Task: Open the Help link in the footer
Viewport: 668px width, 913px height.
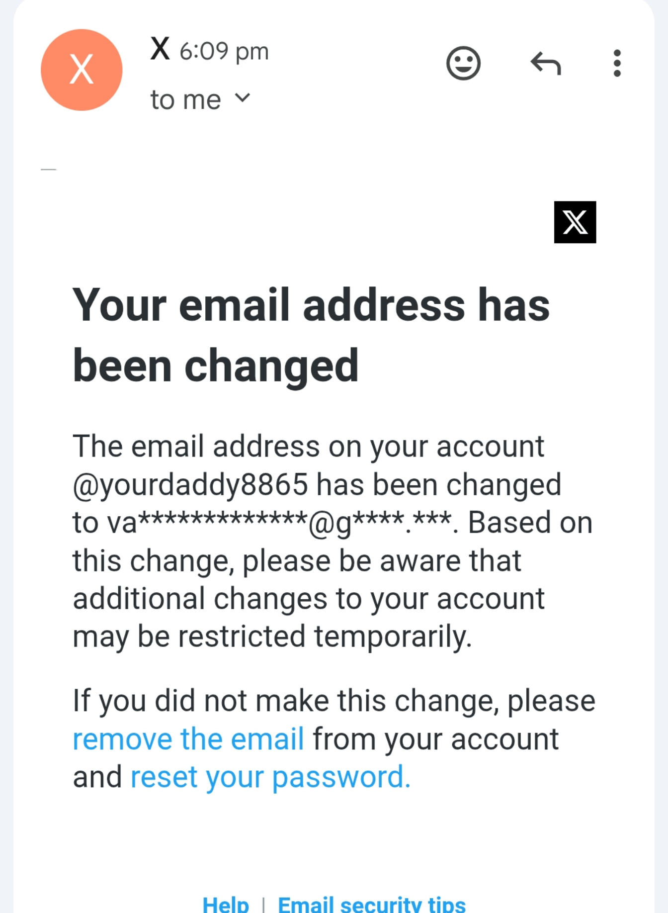Action: click(226, 904)
